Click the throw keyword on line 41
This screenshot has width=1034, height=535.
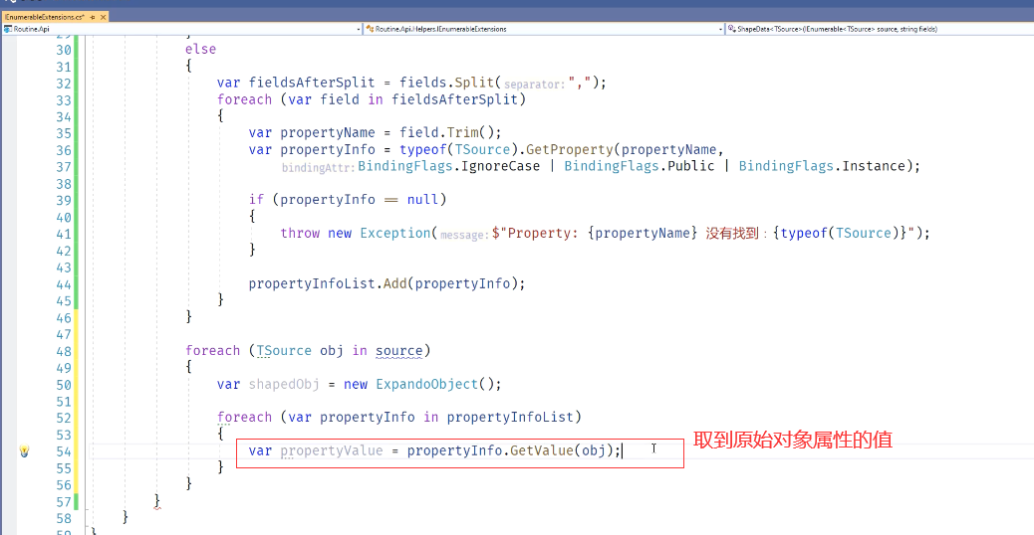point(300,233)
